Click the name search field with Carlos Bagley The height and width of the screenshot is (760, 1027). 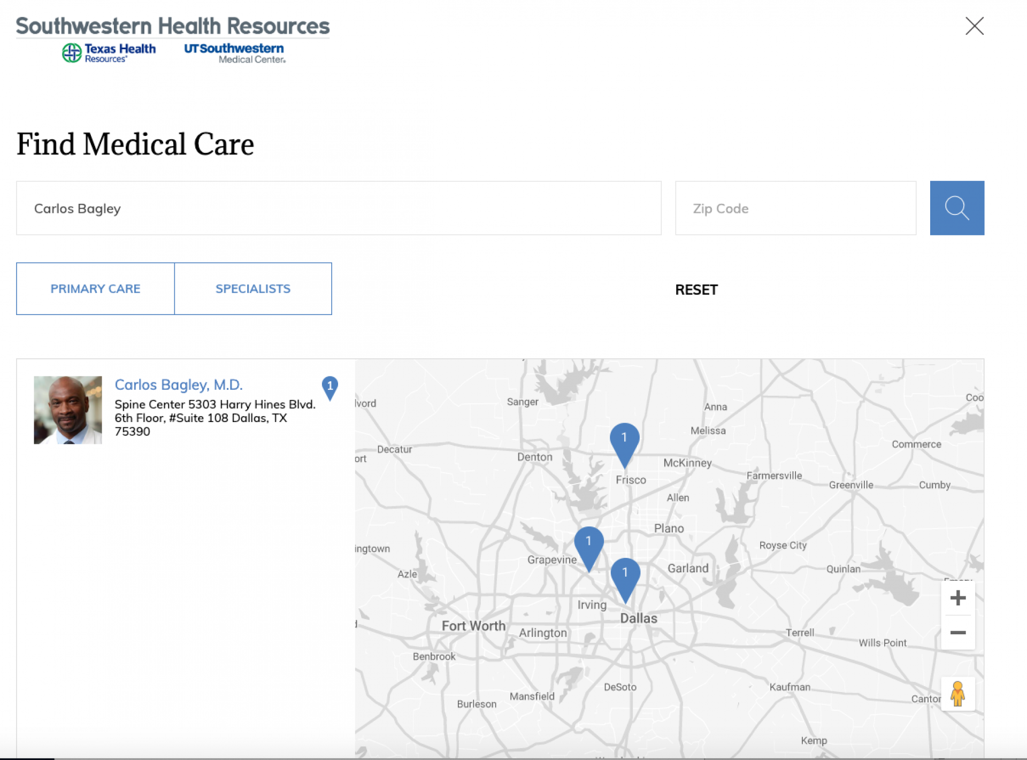[338, 208]
